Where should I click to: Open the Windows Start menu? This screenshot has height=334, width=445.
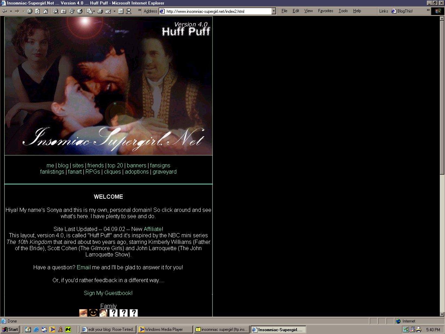[x=10, y=329]
